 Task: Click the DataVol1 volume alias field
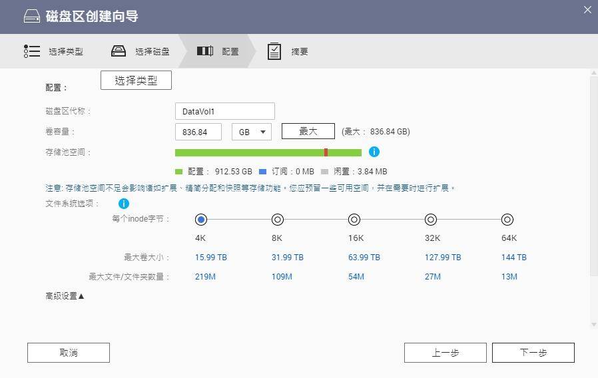point(225,111)
